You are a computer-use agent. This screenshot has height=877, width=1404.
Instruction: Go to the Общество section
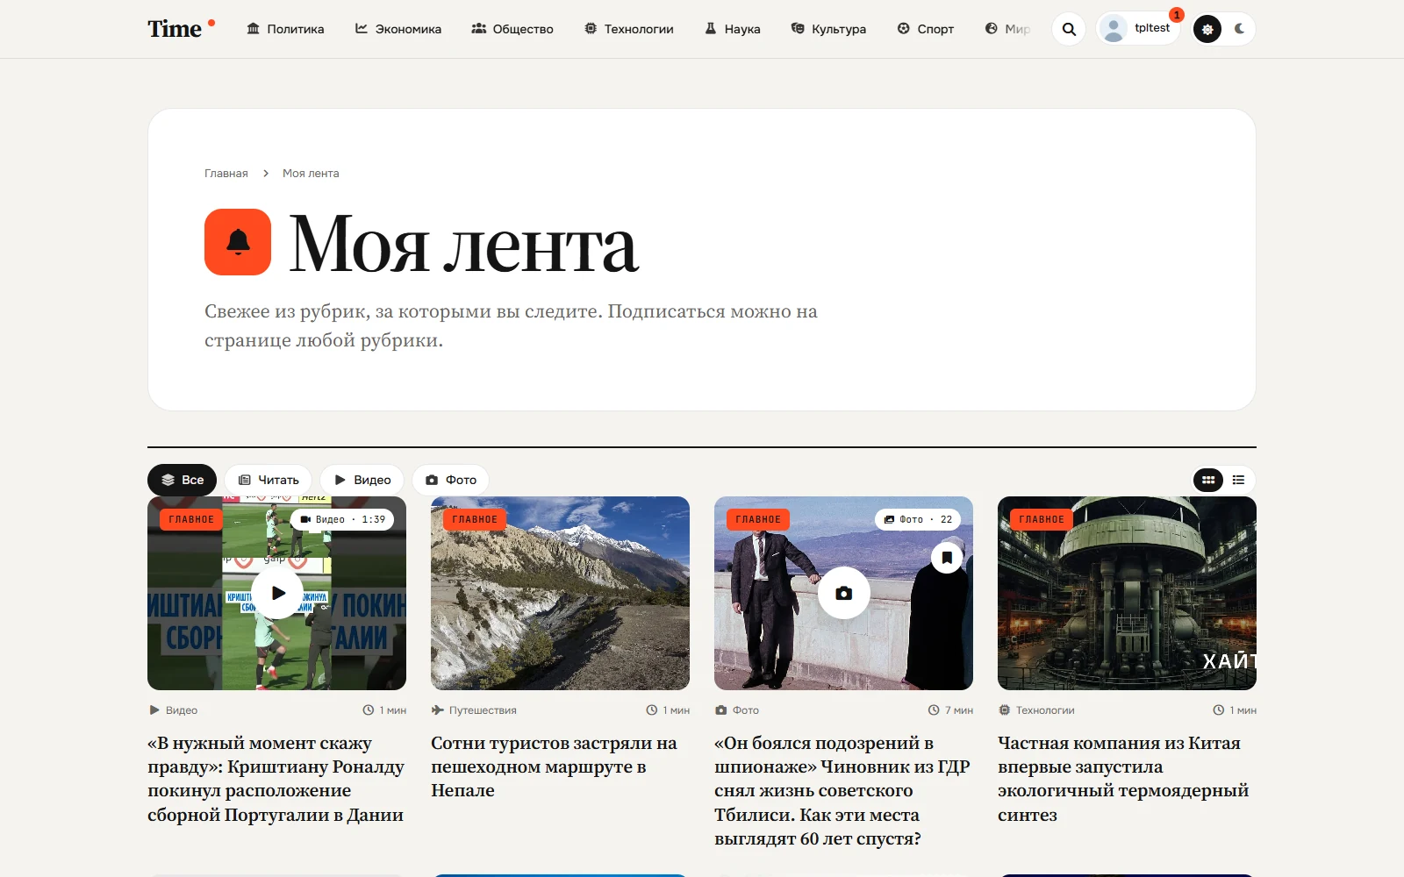pos(512,29)
